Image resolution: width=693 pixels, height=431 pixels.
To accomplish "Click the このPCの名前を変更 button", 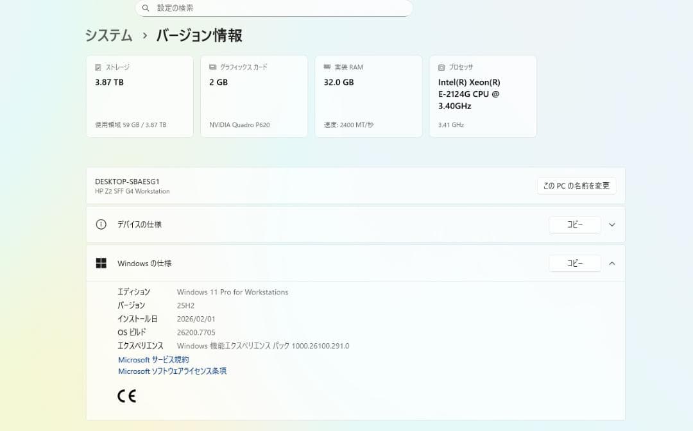I will (x=576, y=185).
